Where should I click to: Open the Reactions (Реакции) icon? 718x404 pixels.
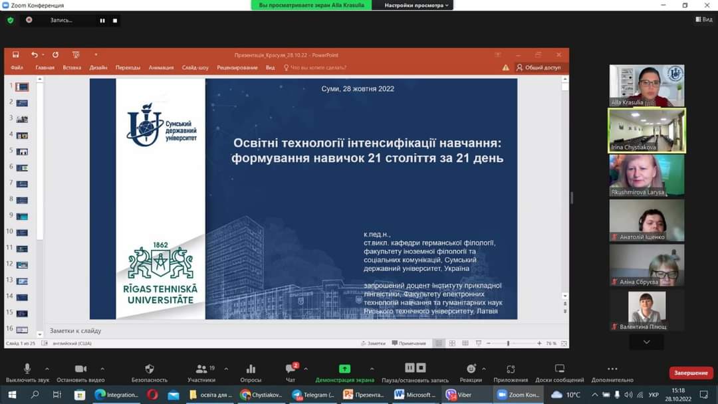click(x=471, y=369)
